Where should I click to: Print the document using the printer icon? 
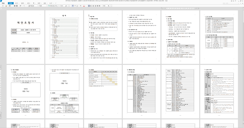[x=15, y=6]
